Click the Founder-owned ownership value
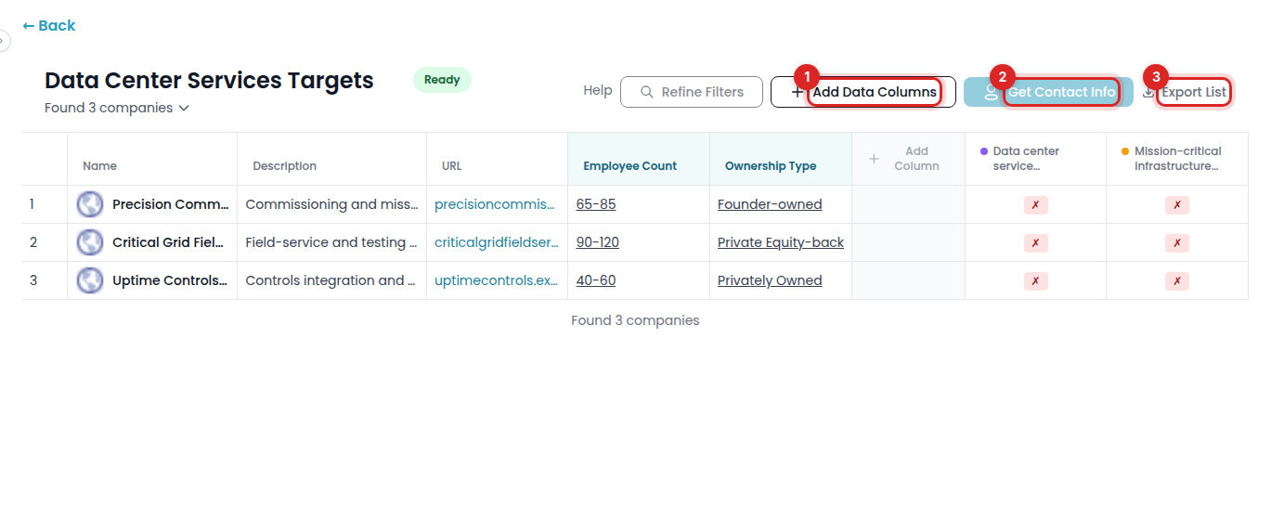Image resolution: width=1271 pixels, height=520 pixels. pyautogui.click(x=770, y=204)
